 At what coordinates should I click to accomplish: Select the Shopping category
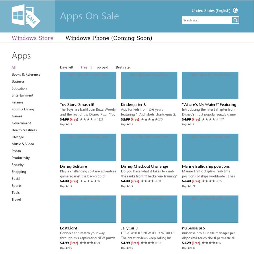coord(19,172)
